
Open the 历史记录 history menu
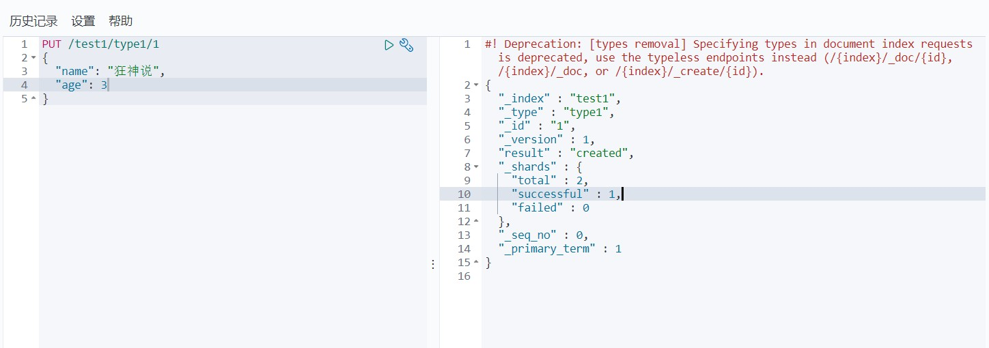33,21
